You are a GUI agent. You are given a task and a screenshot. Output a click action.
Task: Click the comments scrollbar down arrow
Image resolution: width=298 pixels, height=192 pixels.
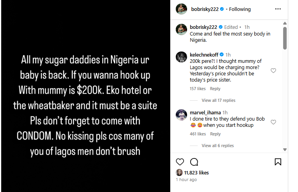285,149
